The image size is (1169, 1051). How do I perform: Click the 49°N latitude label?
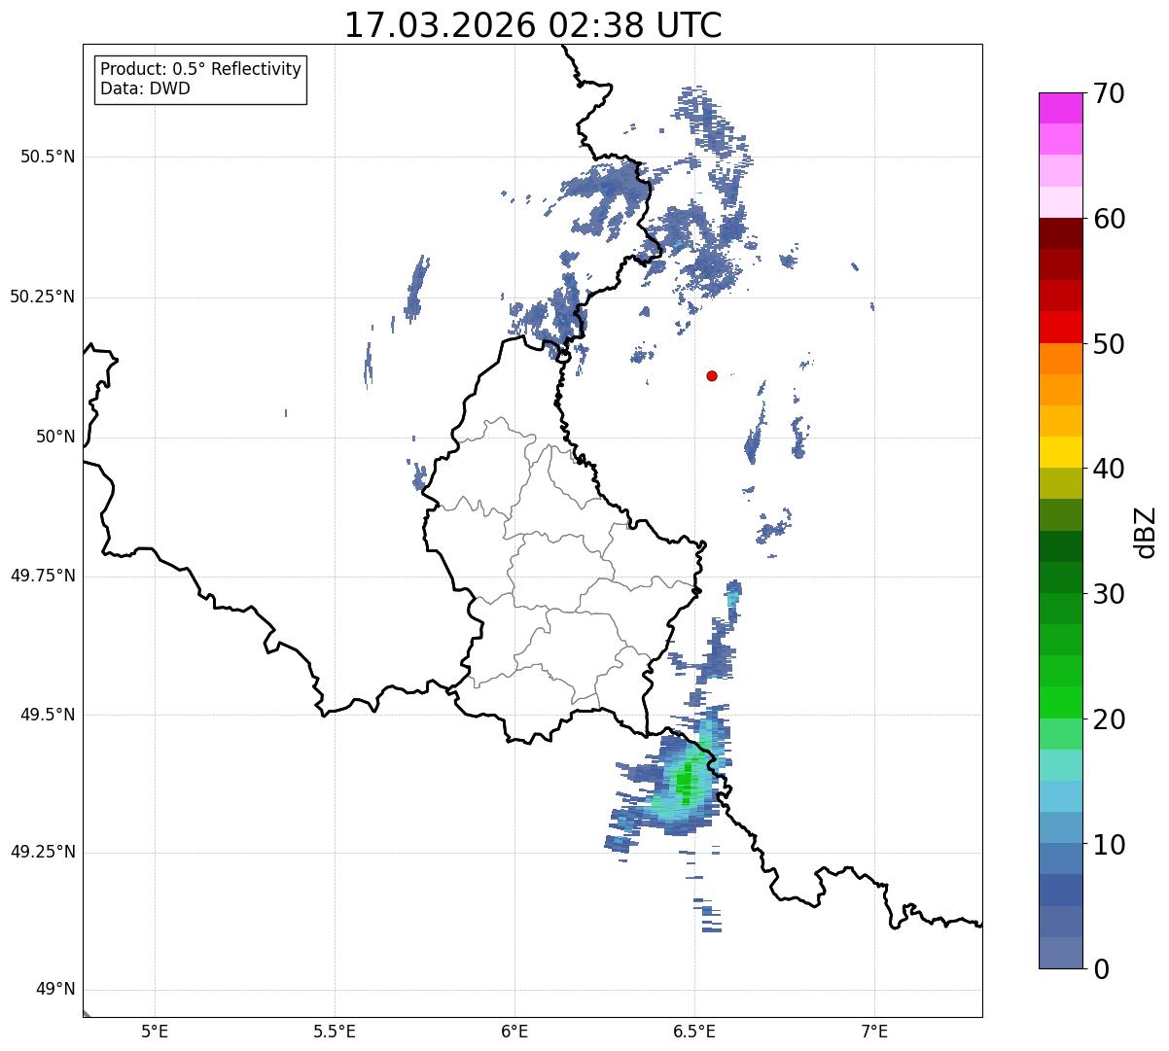[55, 990]
